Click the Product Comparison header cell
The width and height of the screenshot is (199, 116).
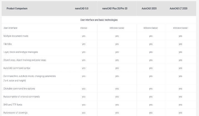[17, 9]
